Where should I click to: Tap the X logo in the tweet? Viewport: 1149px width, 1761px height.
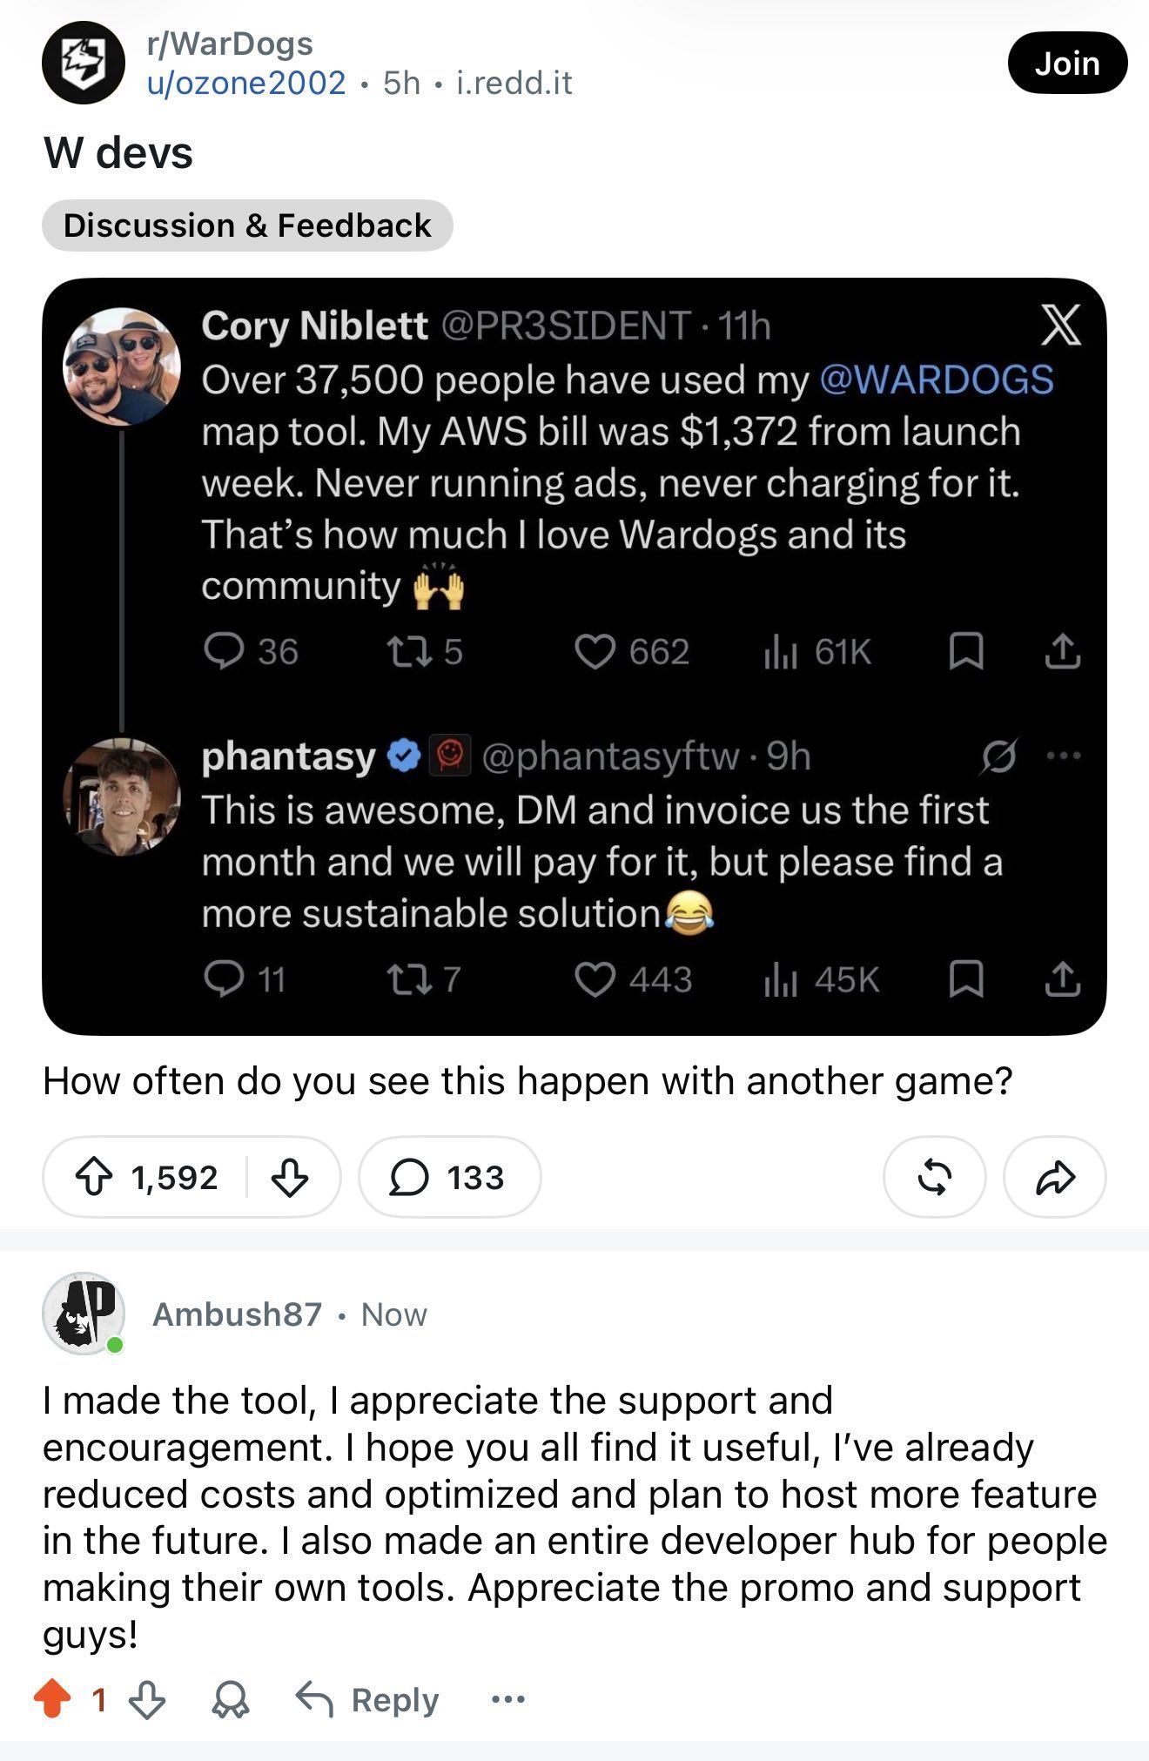(1061, 325)
